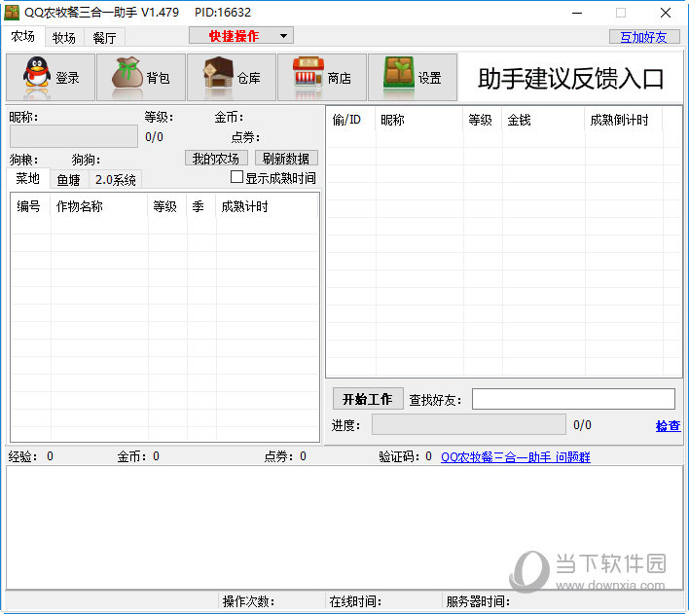Switch to the 牧场 tab
The width and height of the screenshot is (689, 614).
(x=64, y=38)
